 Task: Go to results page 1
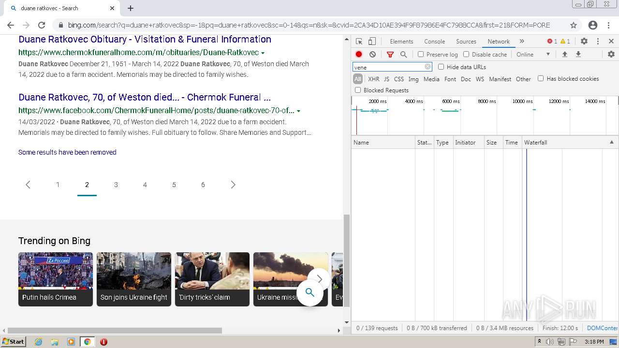click(x=58, y=185)
